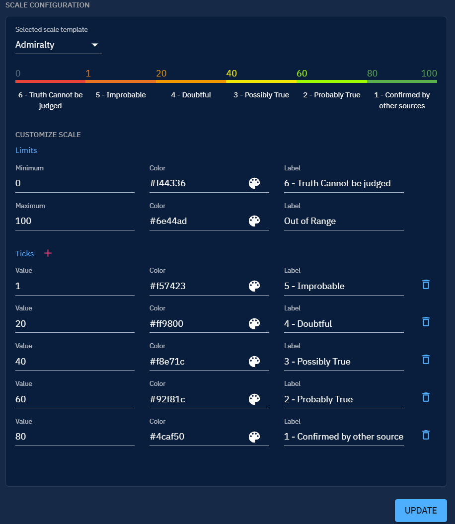Click the Minimum value input field
Viewport: 455px width, 524px height.
(75, 184)
